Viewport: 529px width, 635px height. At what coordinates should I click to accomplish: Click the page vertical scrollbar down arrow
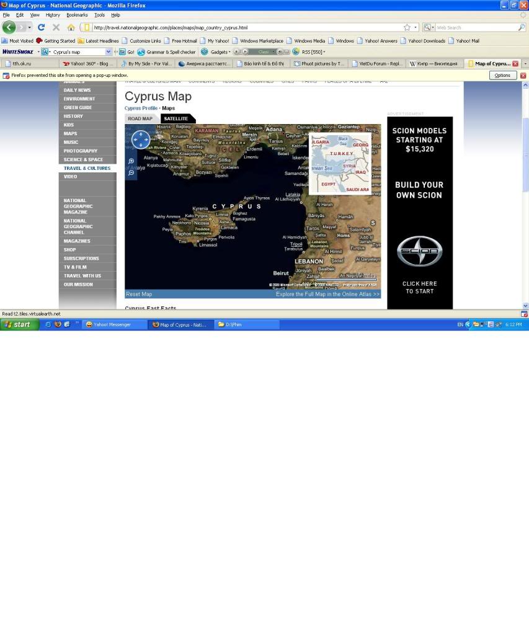click(525, 306)
